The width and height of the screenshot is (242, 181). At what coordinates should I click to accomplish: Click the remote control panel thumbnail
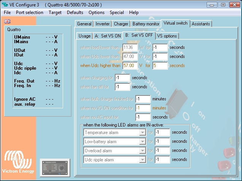coord(55,168)
